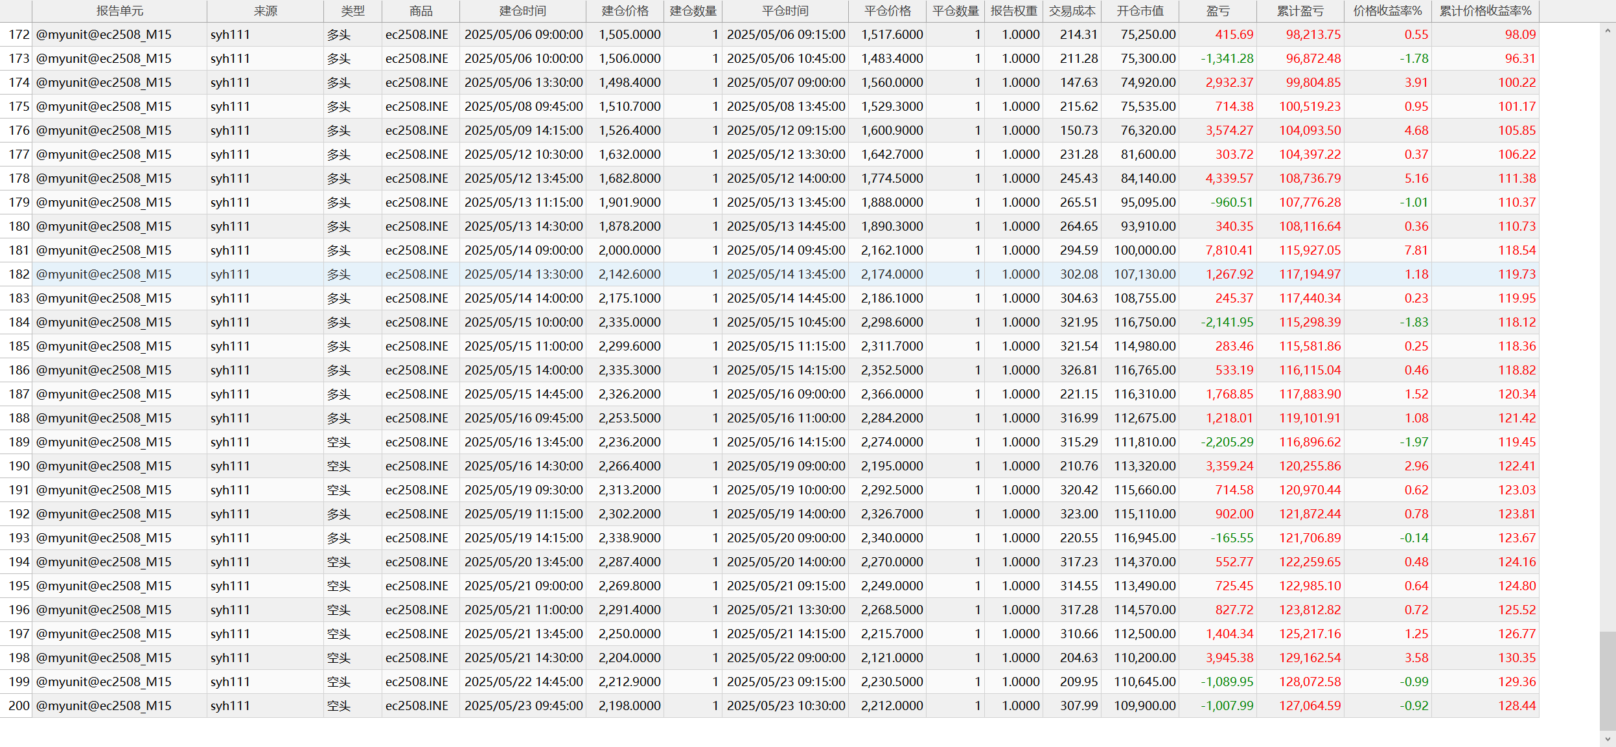The image size is (1616, 747).
Task: Click the 累计盈亏 column header
Action: click(1300, 11)
